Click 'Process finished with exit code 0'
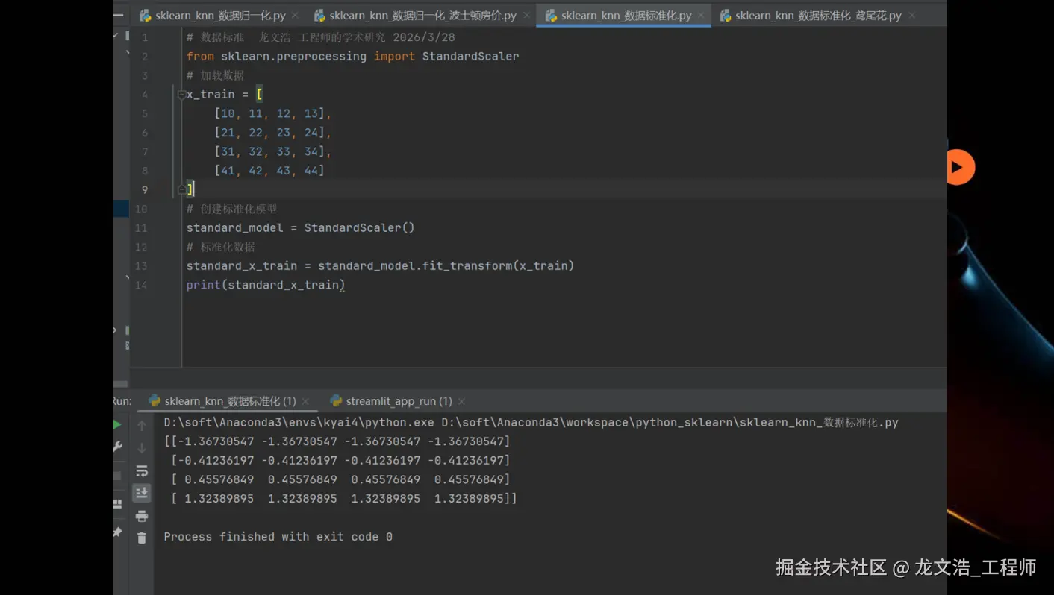This screenshot has width=1054, height=595. (278, 537)
